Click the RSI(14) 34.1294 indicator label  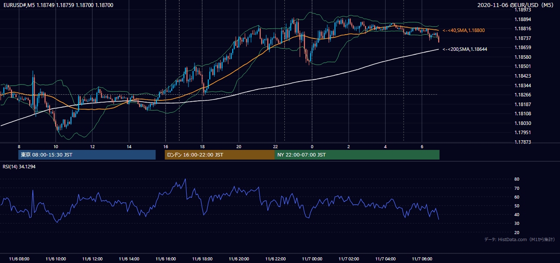(19, 167)
